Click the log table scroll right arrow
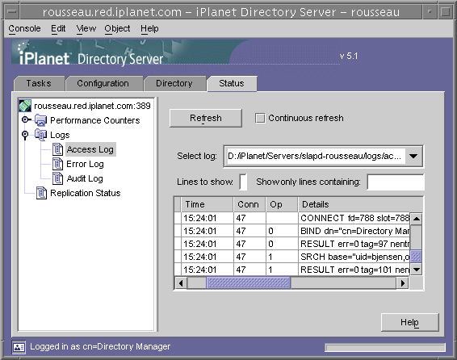Viewport: 457px width, 360px height. tap(402, 283)
